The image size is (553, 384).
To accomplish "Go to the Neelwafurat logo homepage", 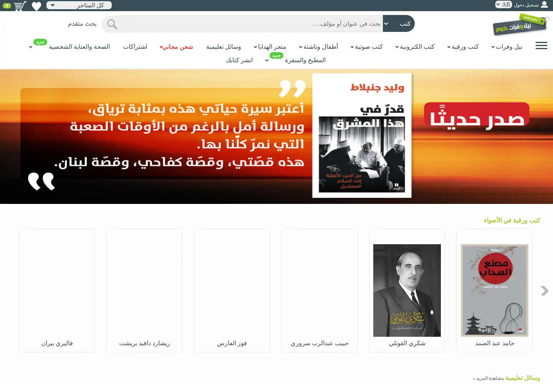I will point(521,25).
